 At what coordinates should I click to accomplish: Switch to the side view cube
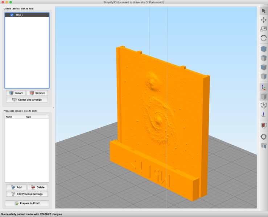263,76
